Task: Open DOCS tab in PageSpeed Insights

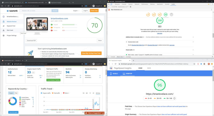Action: (x=149, y=68)
